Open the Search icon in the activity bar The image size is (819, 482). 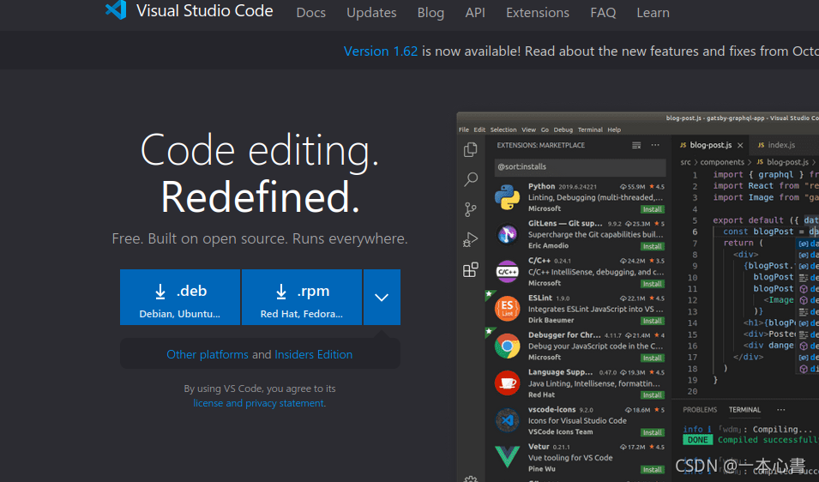coord(471,179)
